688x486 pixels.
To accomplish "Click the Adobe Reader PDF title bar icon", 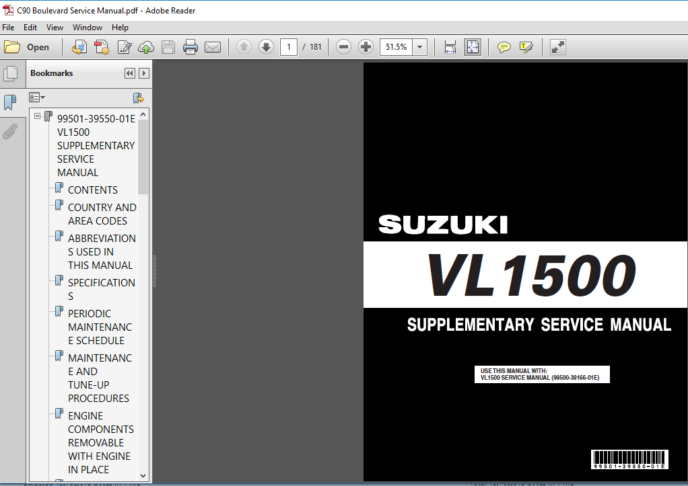I will [x=8, y=10].
